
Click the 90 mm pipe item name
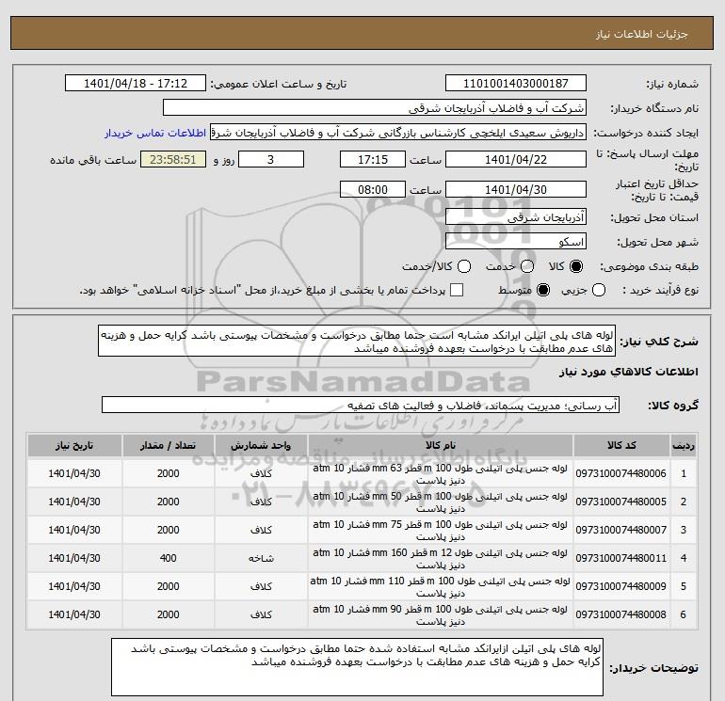click(x=441, y=615)
